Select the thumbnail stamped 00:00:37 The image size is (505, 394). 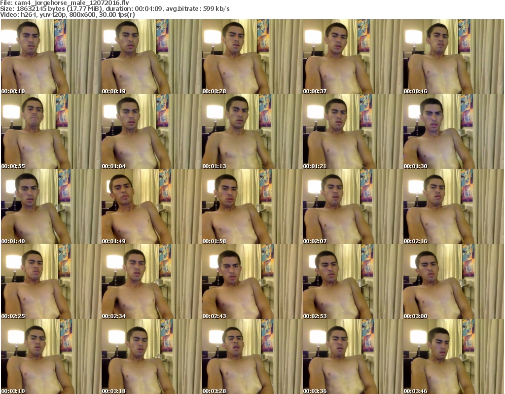[x=352, y=57]
